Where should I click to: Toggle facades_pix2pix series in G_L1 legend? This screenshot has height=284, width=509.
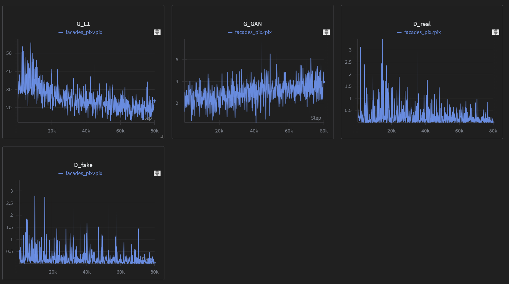[84, 32]
